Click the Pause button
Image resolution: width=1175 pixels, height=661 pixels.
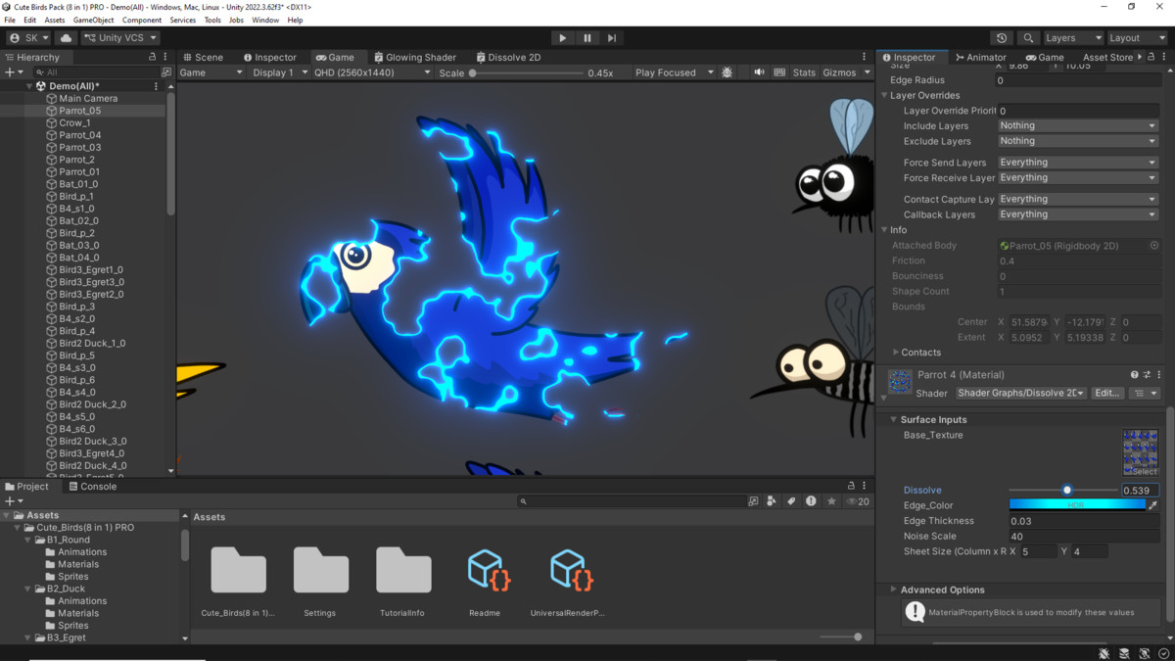pyautogui.click(x=587, y=38)
